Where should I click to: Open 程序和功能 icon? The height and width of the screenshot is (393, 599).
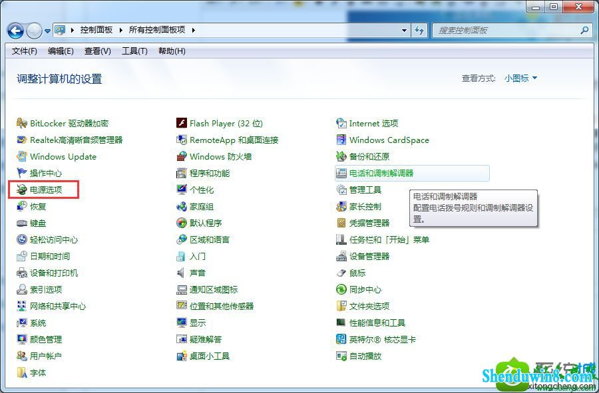click(x=182, y=173)
